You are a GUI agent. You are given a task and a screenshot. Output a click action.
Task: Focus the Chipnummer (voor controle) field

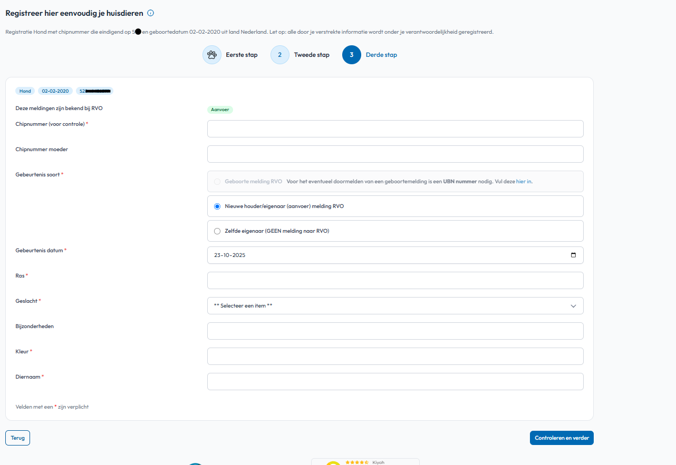[395, 129]
